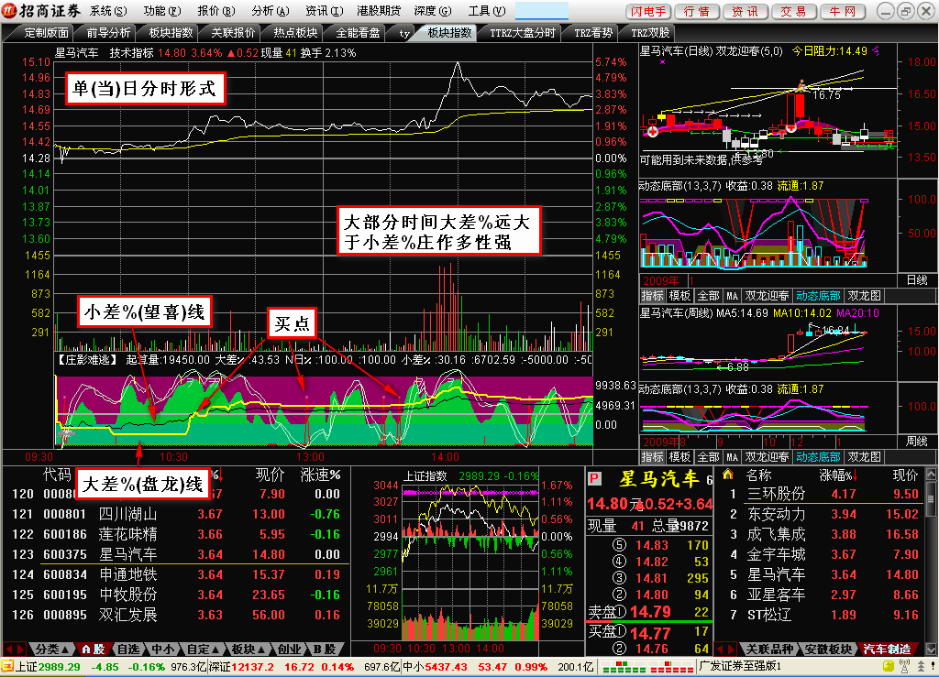This screenshot has height=677, width=939.
Task: Switch to the 全能看盘 tab
Action: pos(358,33)
